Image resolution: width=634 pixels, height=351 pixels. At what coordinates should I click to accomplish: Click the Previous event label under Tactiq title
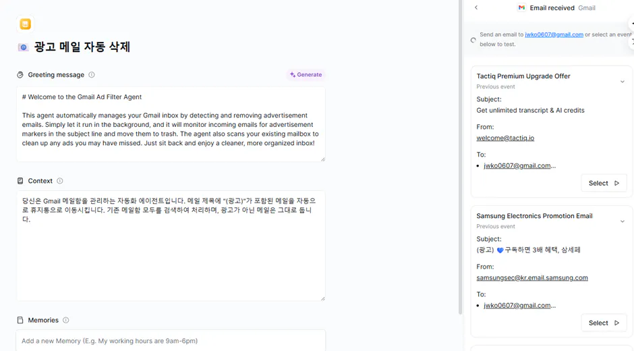[x=496, y=86]
